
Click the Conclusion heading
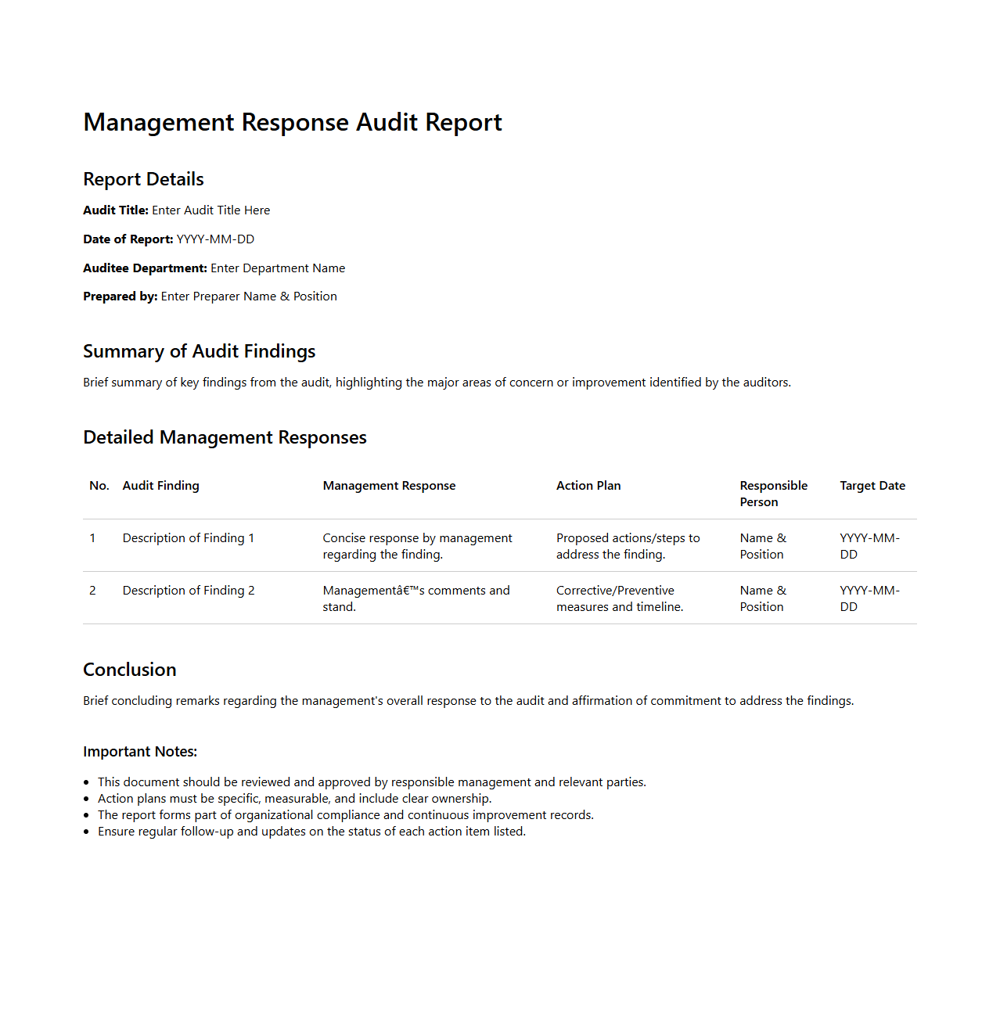coord(130,670)
